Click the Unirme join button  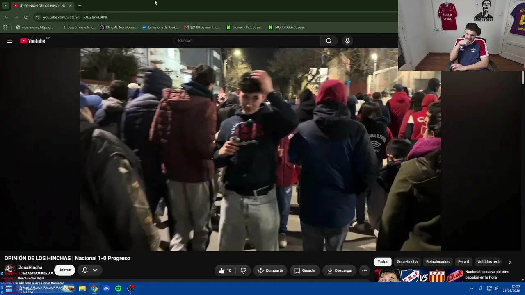coord(64,270)
